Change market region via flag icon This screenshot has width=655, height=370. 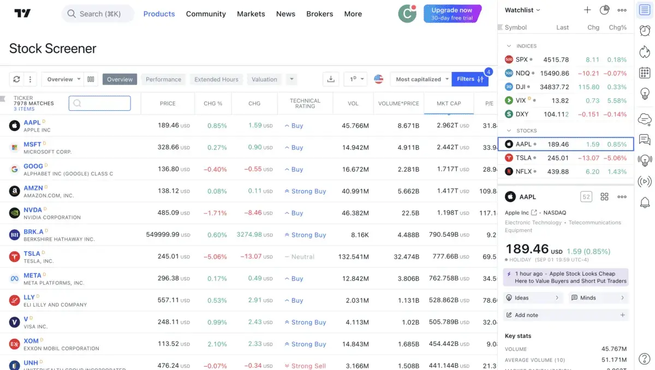click(379, 79)
